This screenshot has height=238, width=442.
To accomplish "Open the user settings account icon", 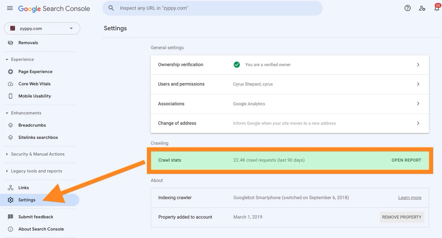I will coord(422,8).
